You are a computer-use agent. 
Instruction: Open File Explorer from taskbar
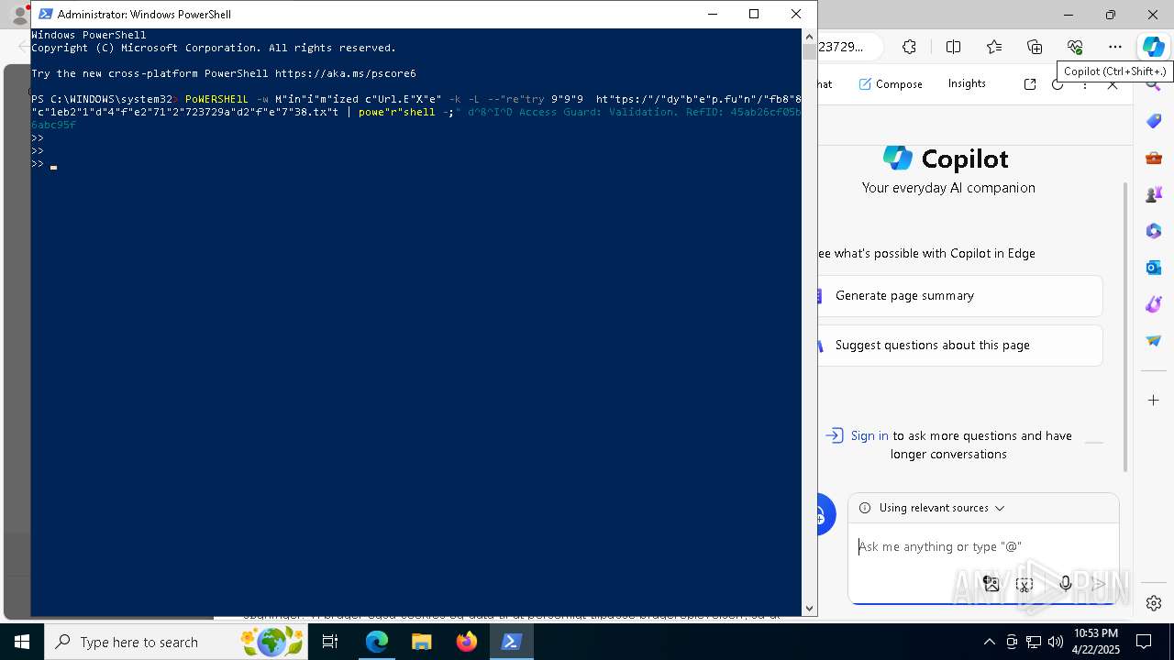click(x=421, y=642)
